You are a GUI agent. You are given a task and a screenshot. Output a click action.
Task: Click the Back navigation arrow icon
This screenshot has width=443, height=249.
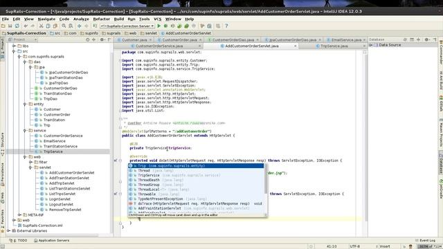pyautogui.click(x=80, y=26)
